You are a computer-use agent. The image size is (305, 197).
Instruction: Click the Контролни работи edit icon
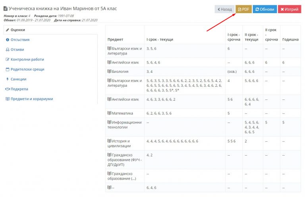pos(8,59)
